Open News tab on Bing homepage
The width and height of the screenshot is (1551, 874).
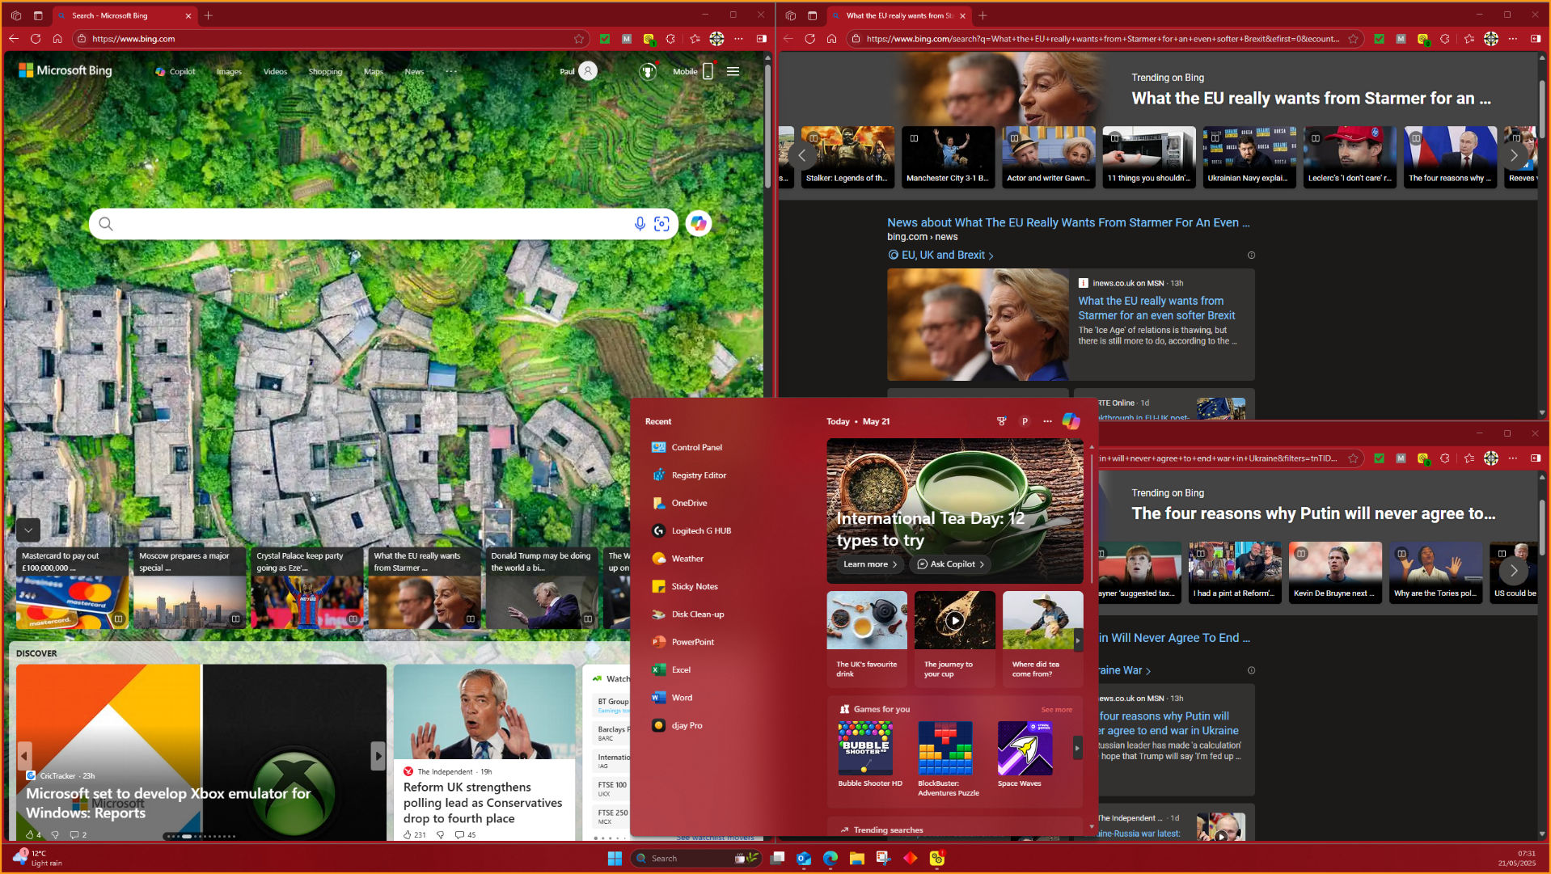[x=414, y=72]
